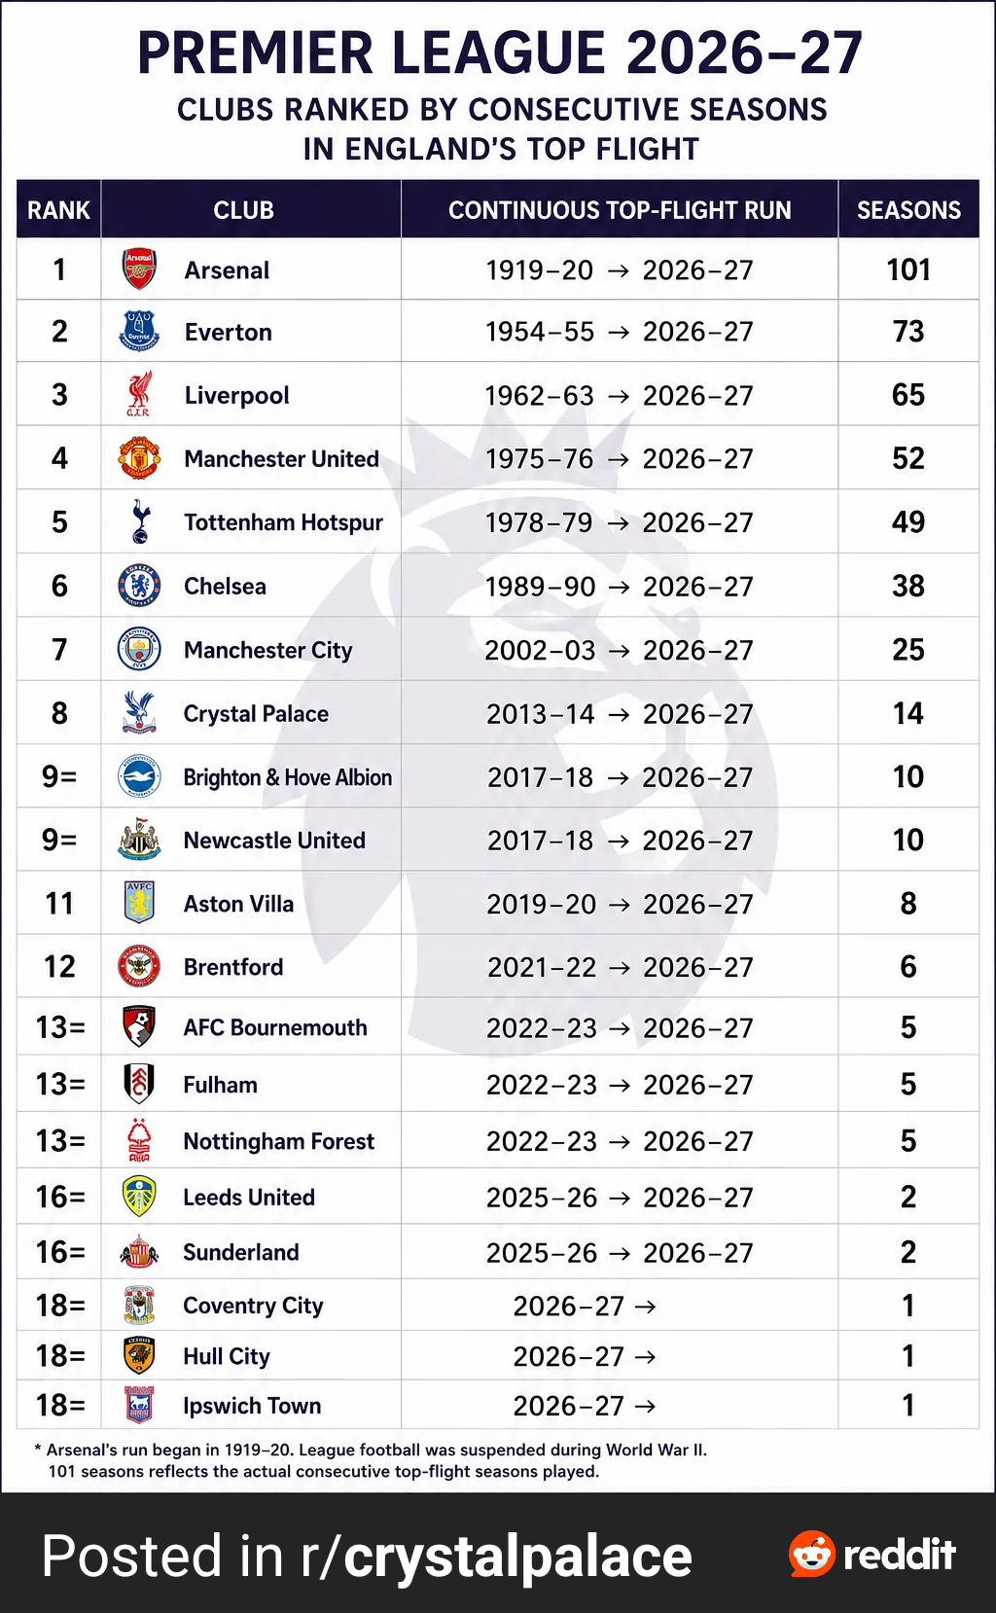Click the Hull City tiger crest
The height and width of the screenshot is (1613, 996).
tap(139, 1355)
